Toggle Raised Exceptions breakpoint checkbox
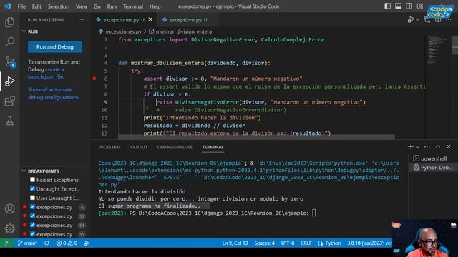This screenshot has width=458, height=257. (x=32, y=180)
